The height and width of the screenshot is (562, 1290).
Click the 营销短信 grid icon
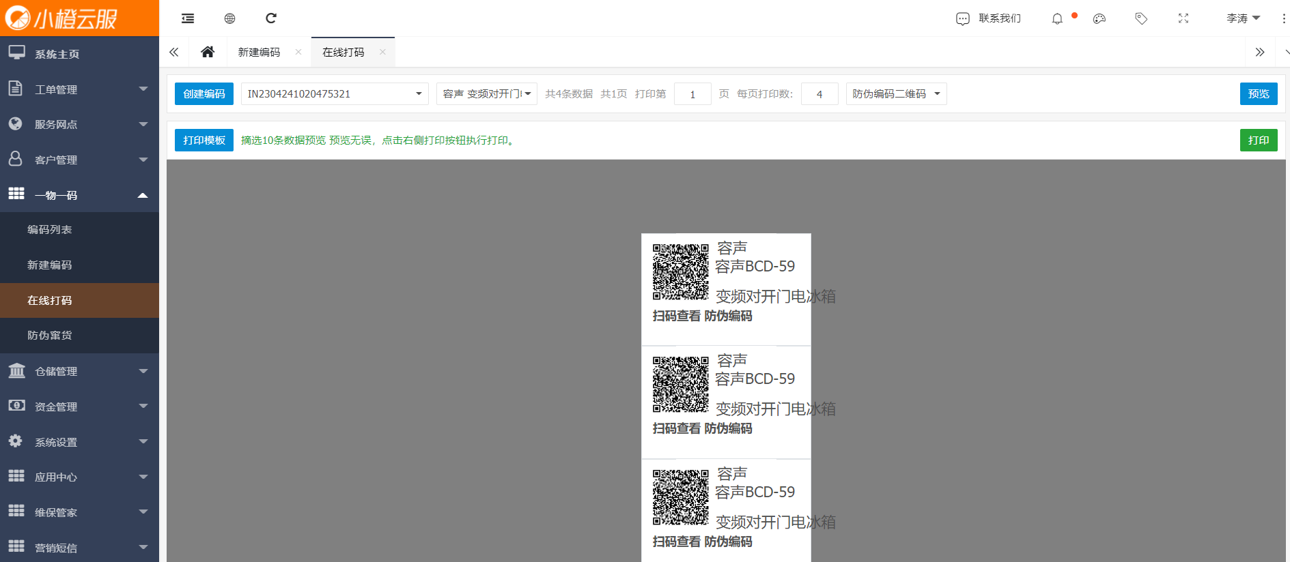(x=16, y=546)
